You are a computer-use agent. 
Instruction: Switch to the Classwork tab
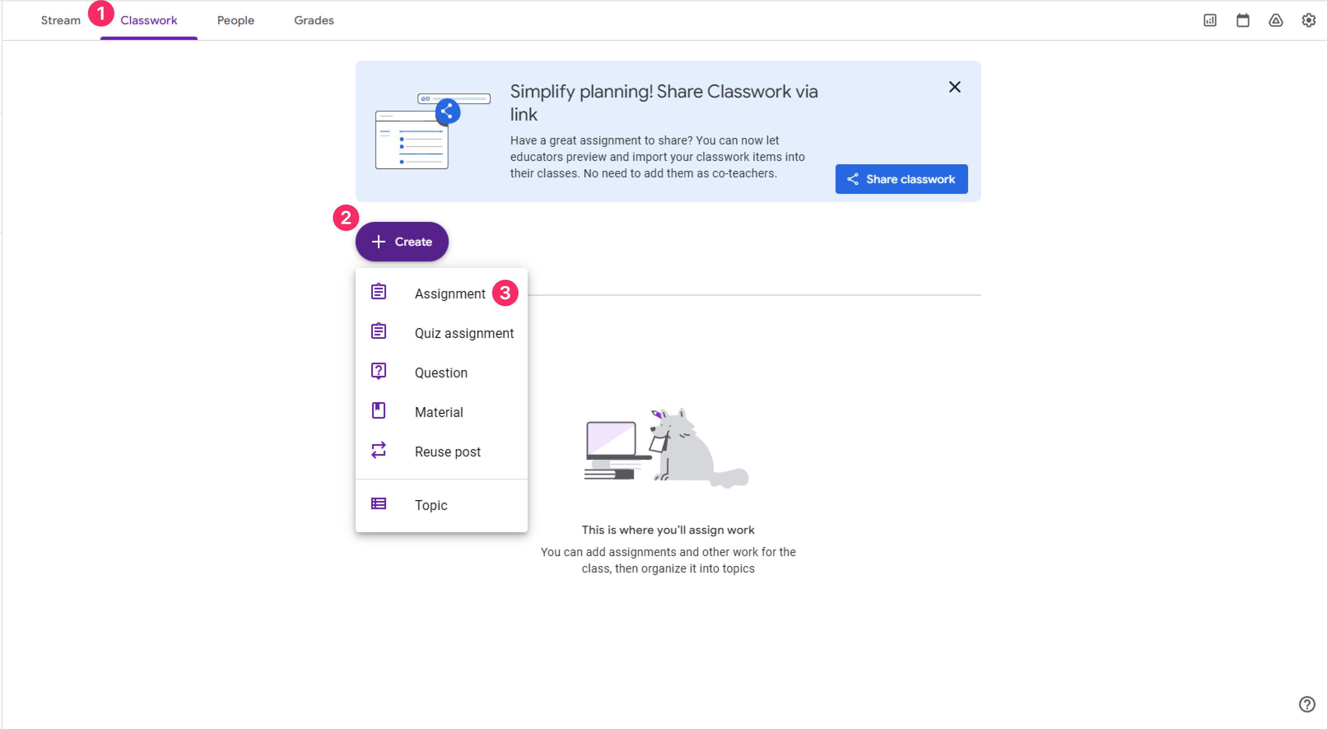(x=148, y=20)
